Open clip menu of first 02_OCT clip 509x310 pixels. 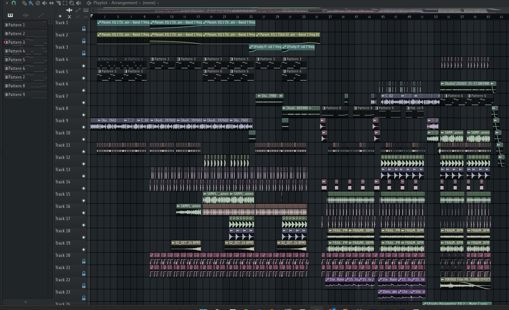click(x=173, y=243)
